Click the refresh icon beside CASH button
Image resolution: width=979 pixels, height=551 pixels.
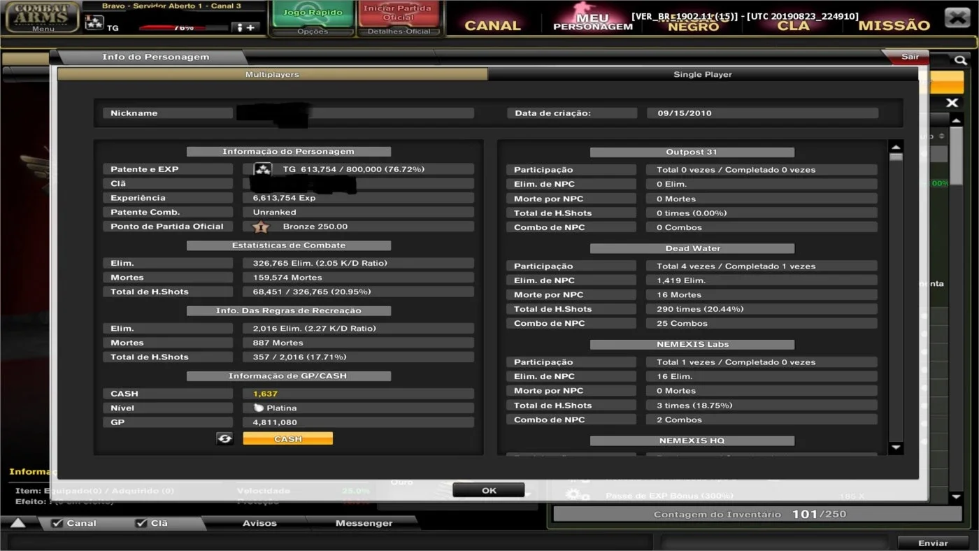(x=224, y=438)
